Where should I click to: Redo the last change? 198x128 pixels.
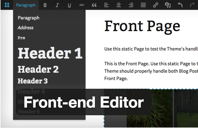click(x=192, y=5)
